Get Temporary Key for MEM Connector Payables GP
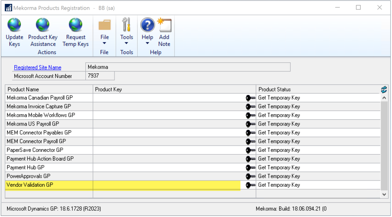This screenshot has width=392, height=217. (x=279, y=133)
